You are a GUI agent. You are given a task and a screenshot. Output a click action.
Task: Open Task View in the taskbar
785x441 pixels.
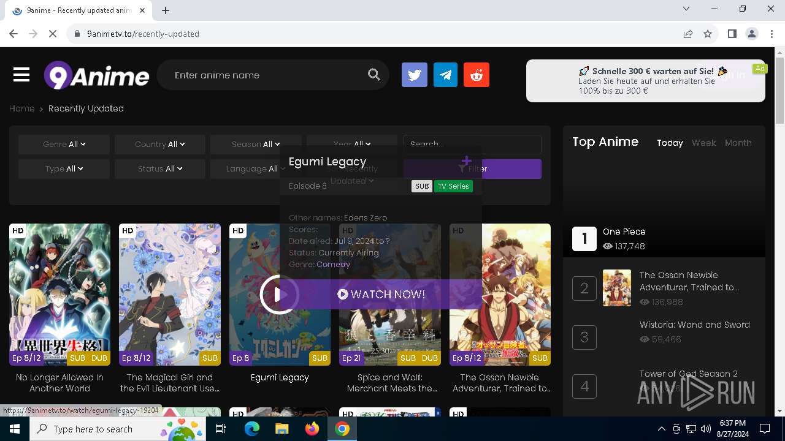point(221,429)
